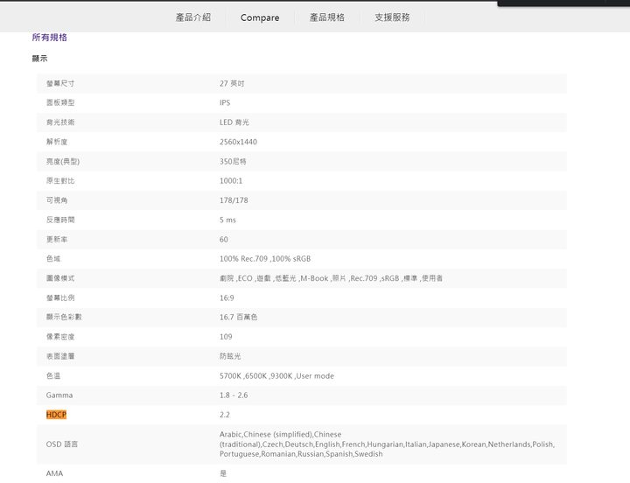Click the 16:9 aspect ratio value

[227, 298]
